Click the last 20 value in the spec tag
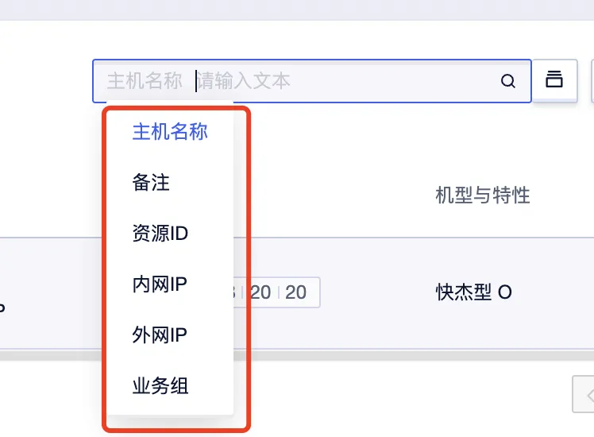This screenshot has height=437, width=594. point(295,292)
